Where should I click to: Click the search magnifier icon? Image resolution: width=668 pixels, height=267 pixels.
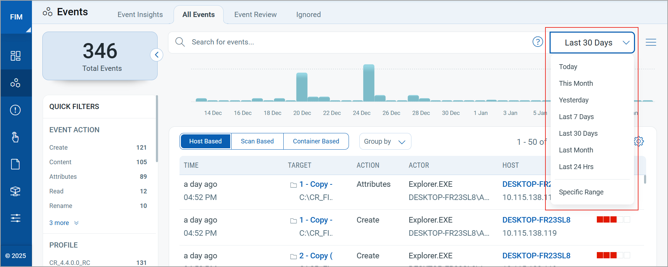pos(180,42)
